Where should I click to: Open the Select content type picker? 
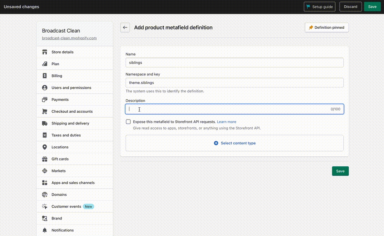pyautogui.click(x=234, y=143)
